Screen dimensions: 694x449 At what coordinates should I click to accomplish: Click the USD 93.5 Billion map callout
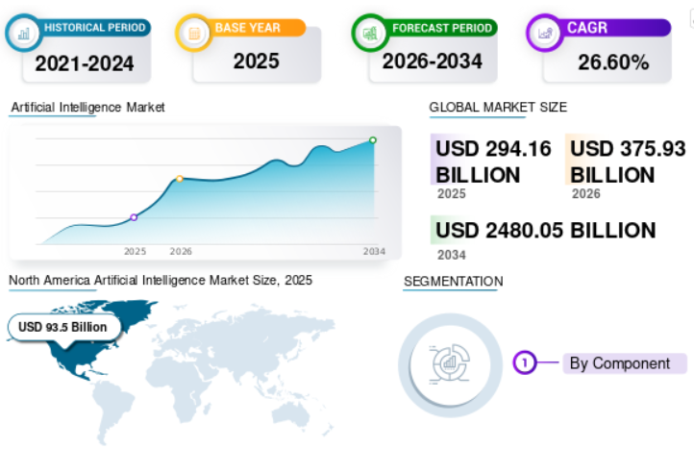click(x=64, y=327)
